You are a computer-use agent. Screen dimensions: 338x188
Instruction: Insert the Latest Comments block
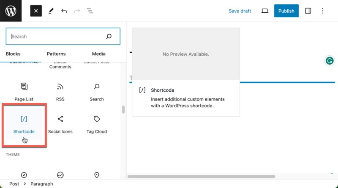[60, 66]
